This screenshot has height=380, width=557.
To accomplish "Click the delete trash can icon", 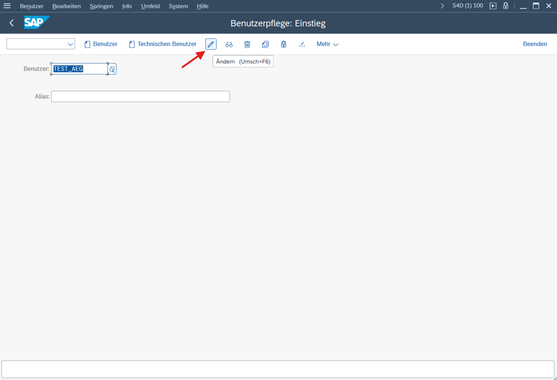I will tap(247, 44).
